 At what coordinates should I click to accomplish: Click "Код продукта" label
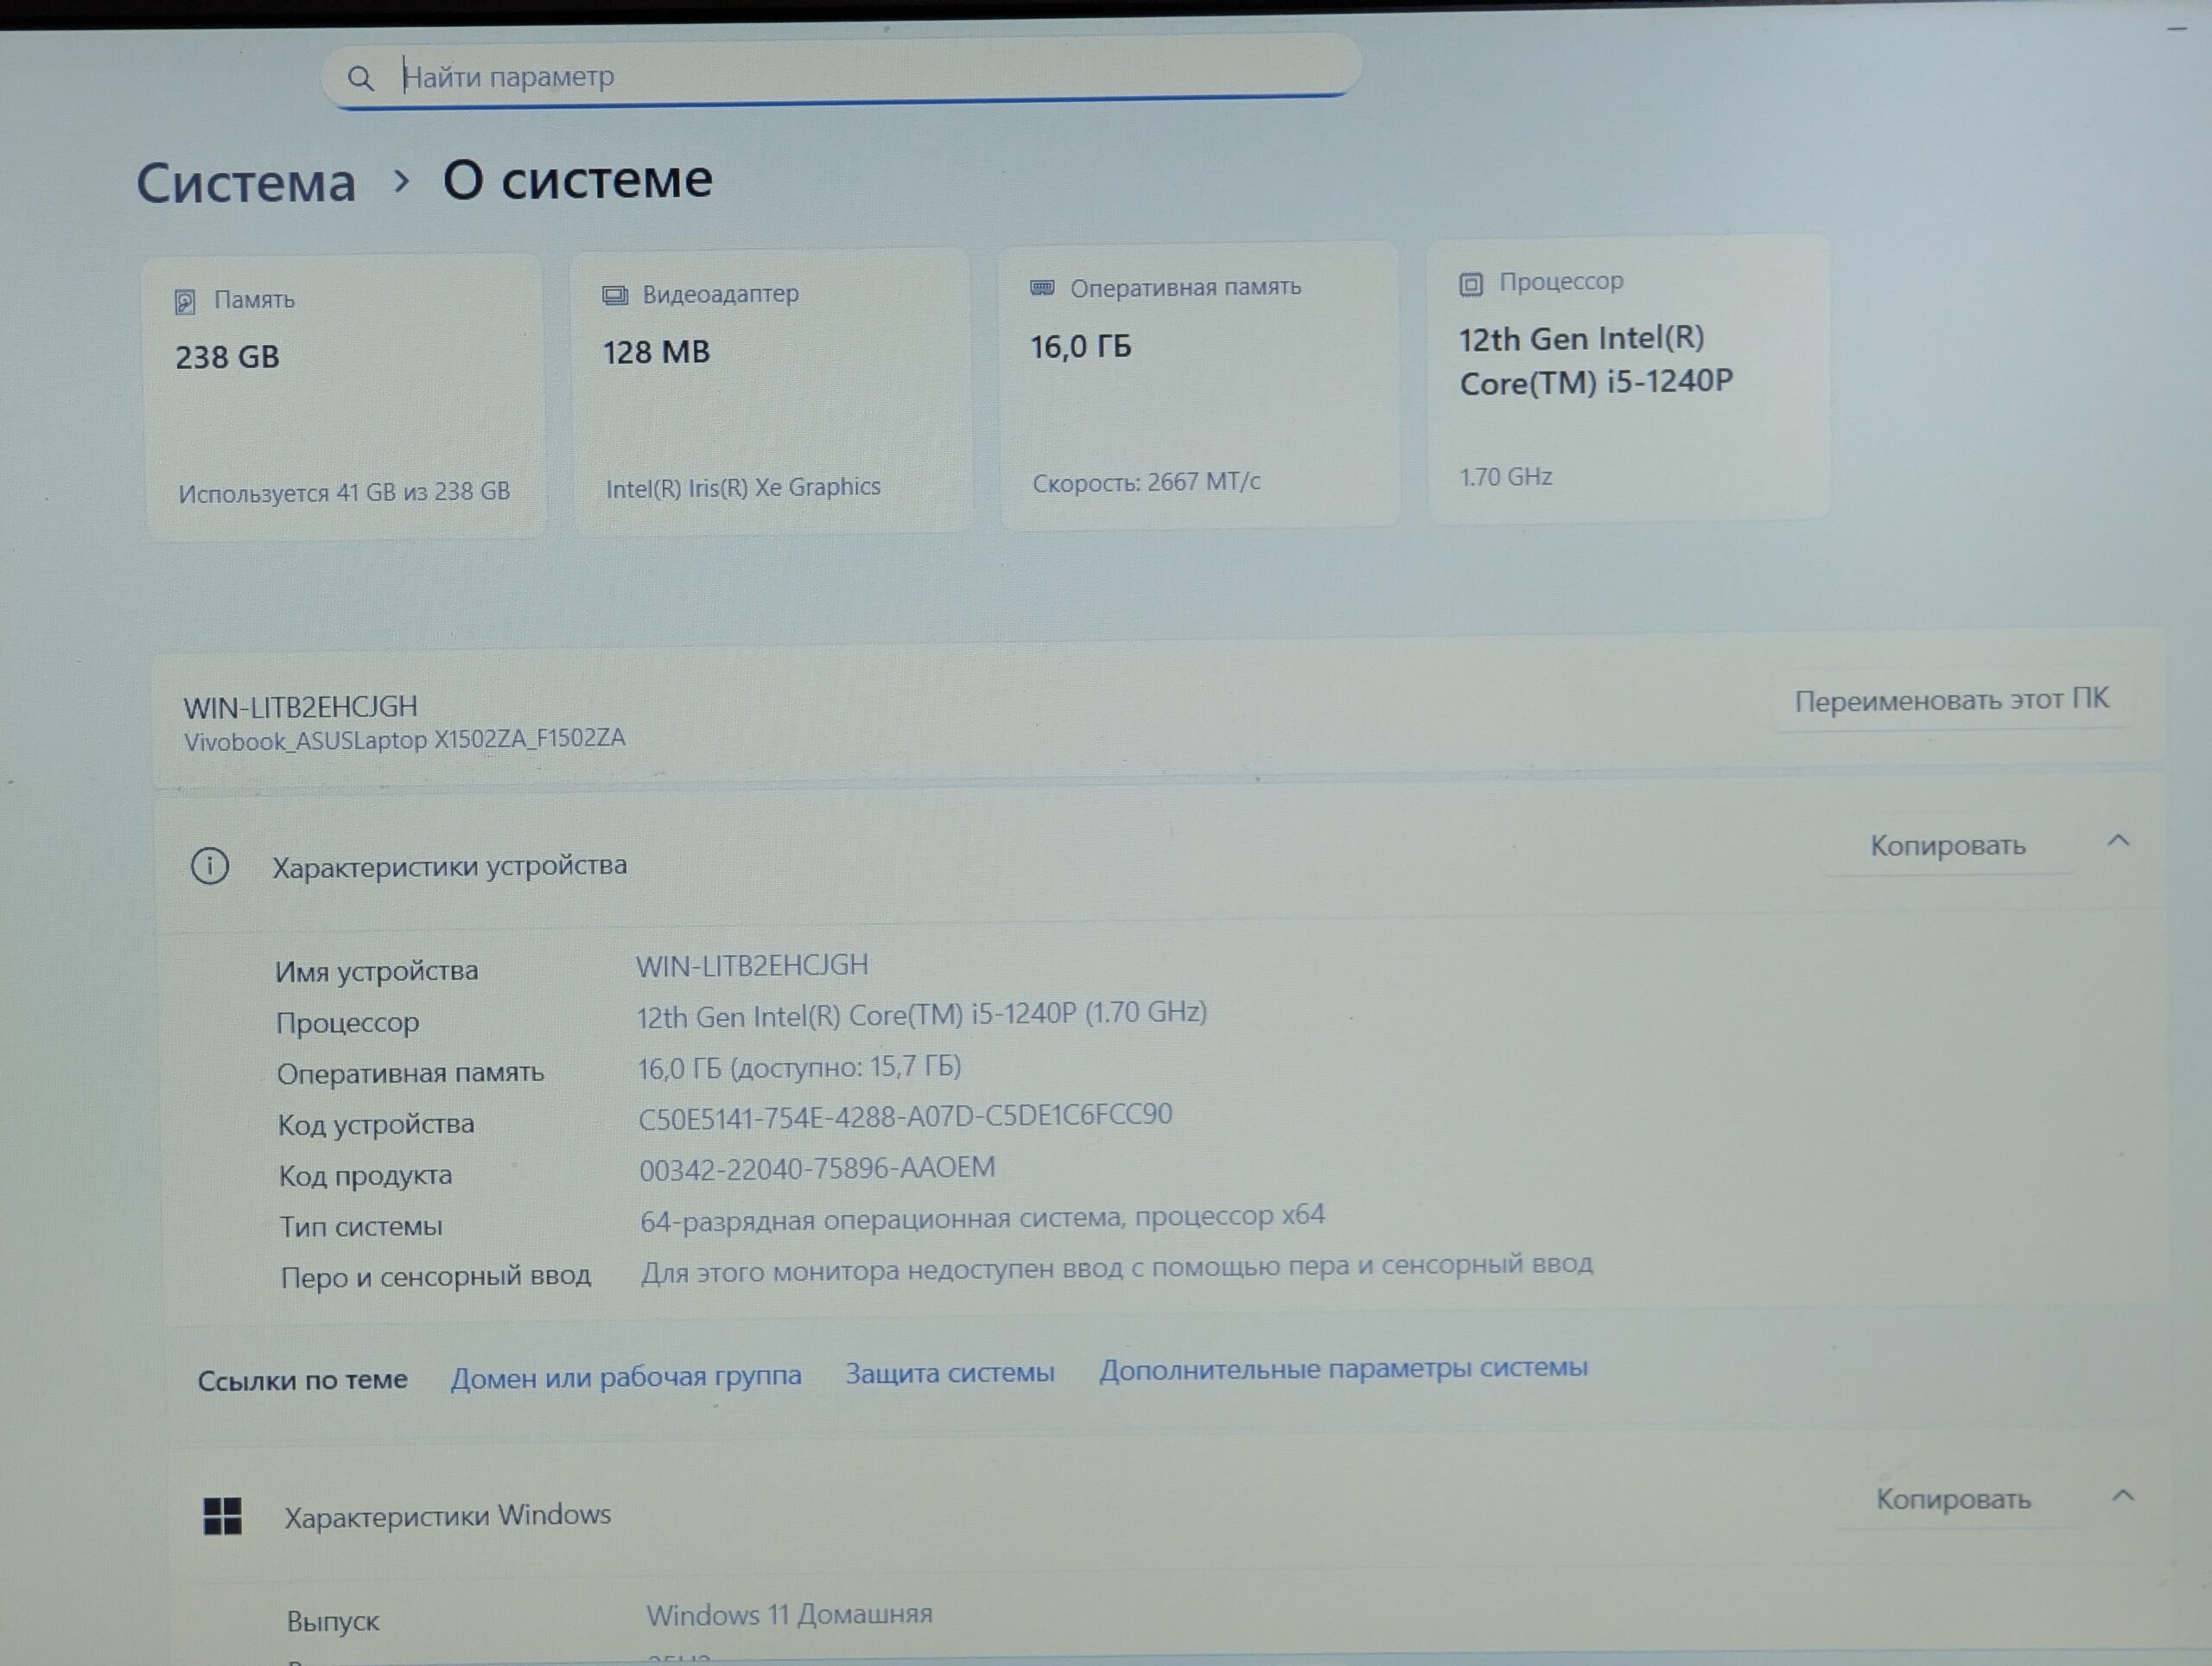pos(365,1176)
